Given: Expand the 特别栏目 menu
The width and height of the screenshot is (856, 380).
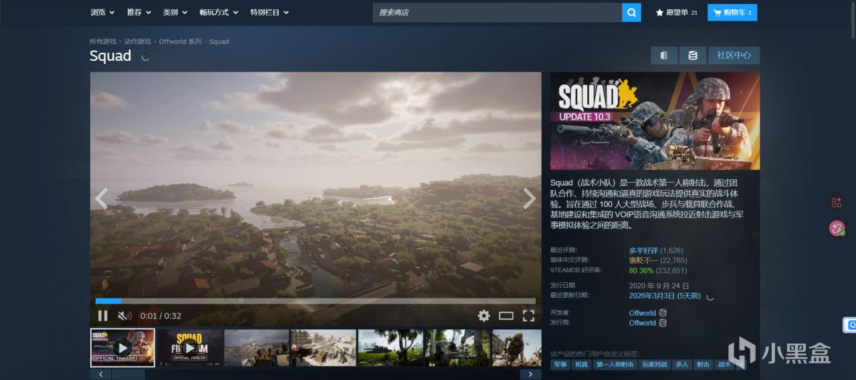Looking at the screenshot, I should pos(270,12).
